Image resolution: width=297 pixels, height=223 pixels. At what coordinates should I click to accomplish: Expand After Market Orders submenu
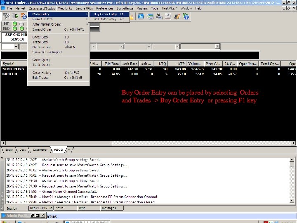tap(58, 24)
